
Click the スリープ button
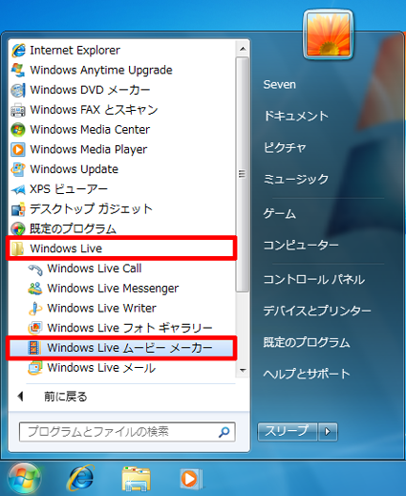pyautogui.click(x=288, y=432)
